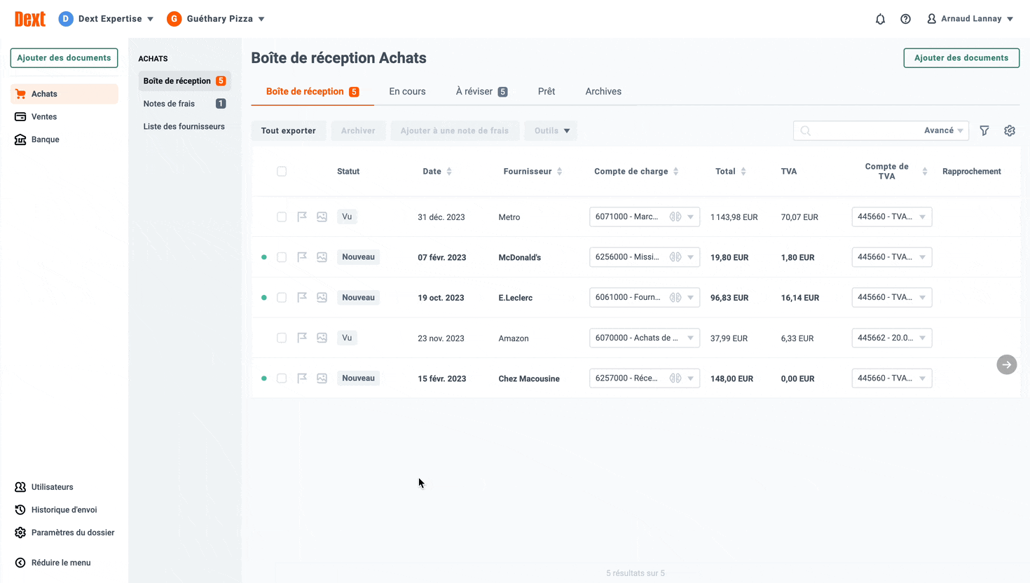Click sidebar Ajouter des documents button
Viewport: 1030px width, 583px height.
[64, 58]
